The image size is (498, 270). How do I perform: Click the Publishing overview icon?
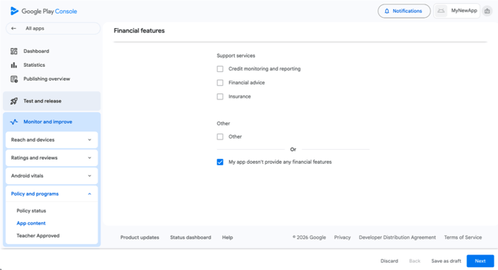click(x=14, y=79)
